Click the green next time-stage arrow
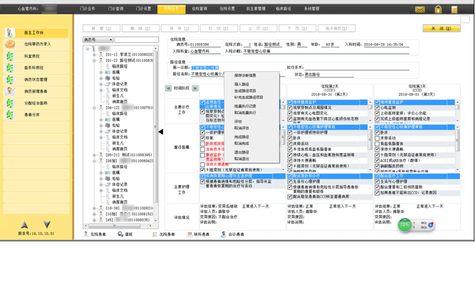The width and height of the screenshot is (475, 291). 195,89
